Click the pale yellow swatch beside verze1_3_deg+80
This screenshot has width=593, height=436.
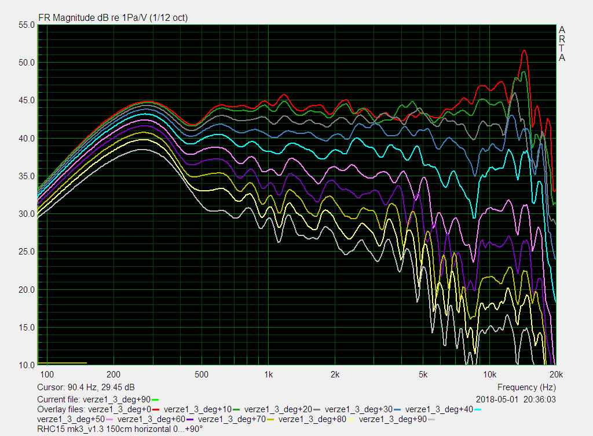tap(351, 419)
